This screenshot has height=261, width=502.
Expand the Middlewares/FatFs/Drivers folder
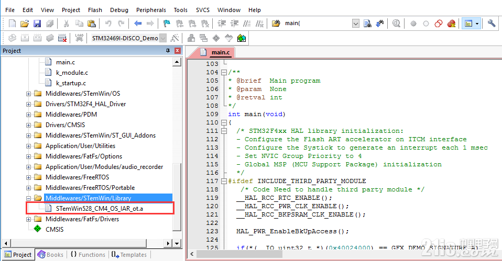point(28,219)
